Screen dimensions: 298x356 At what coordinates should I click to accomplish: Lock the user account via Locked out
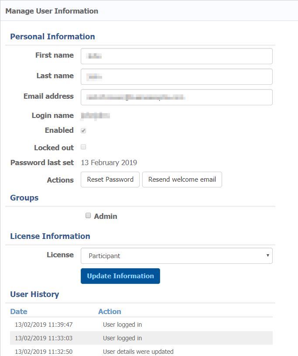[83, 148]
